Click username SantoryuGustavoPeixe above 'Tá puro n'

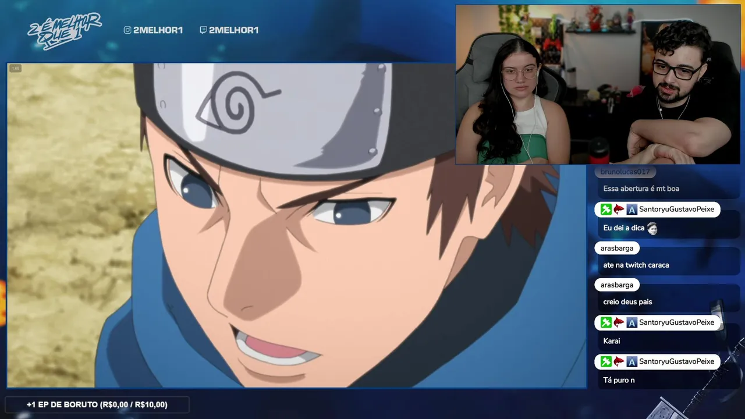[x=676, y=362]
